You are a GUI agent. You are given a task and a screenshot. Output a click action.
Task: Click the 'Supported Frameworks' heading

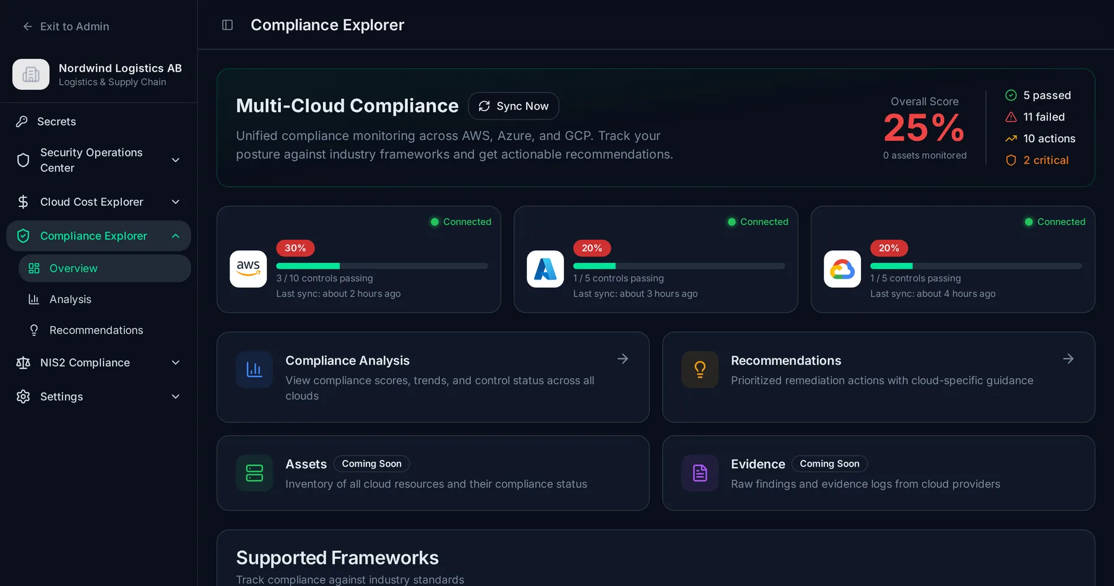click(x=337, y=558)
